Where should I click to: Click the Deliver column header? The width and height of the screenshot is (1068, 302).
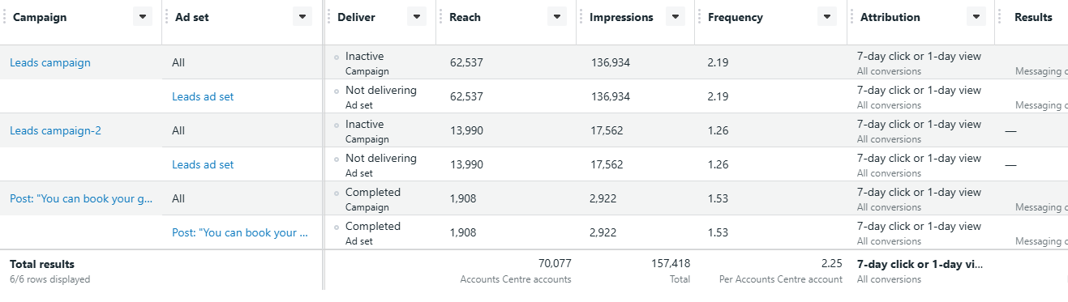coord(356,17)
